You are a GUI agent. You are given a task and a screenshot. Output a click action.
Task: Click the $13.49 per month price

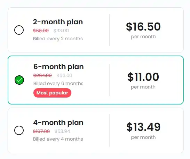coord(143,127)
